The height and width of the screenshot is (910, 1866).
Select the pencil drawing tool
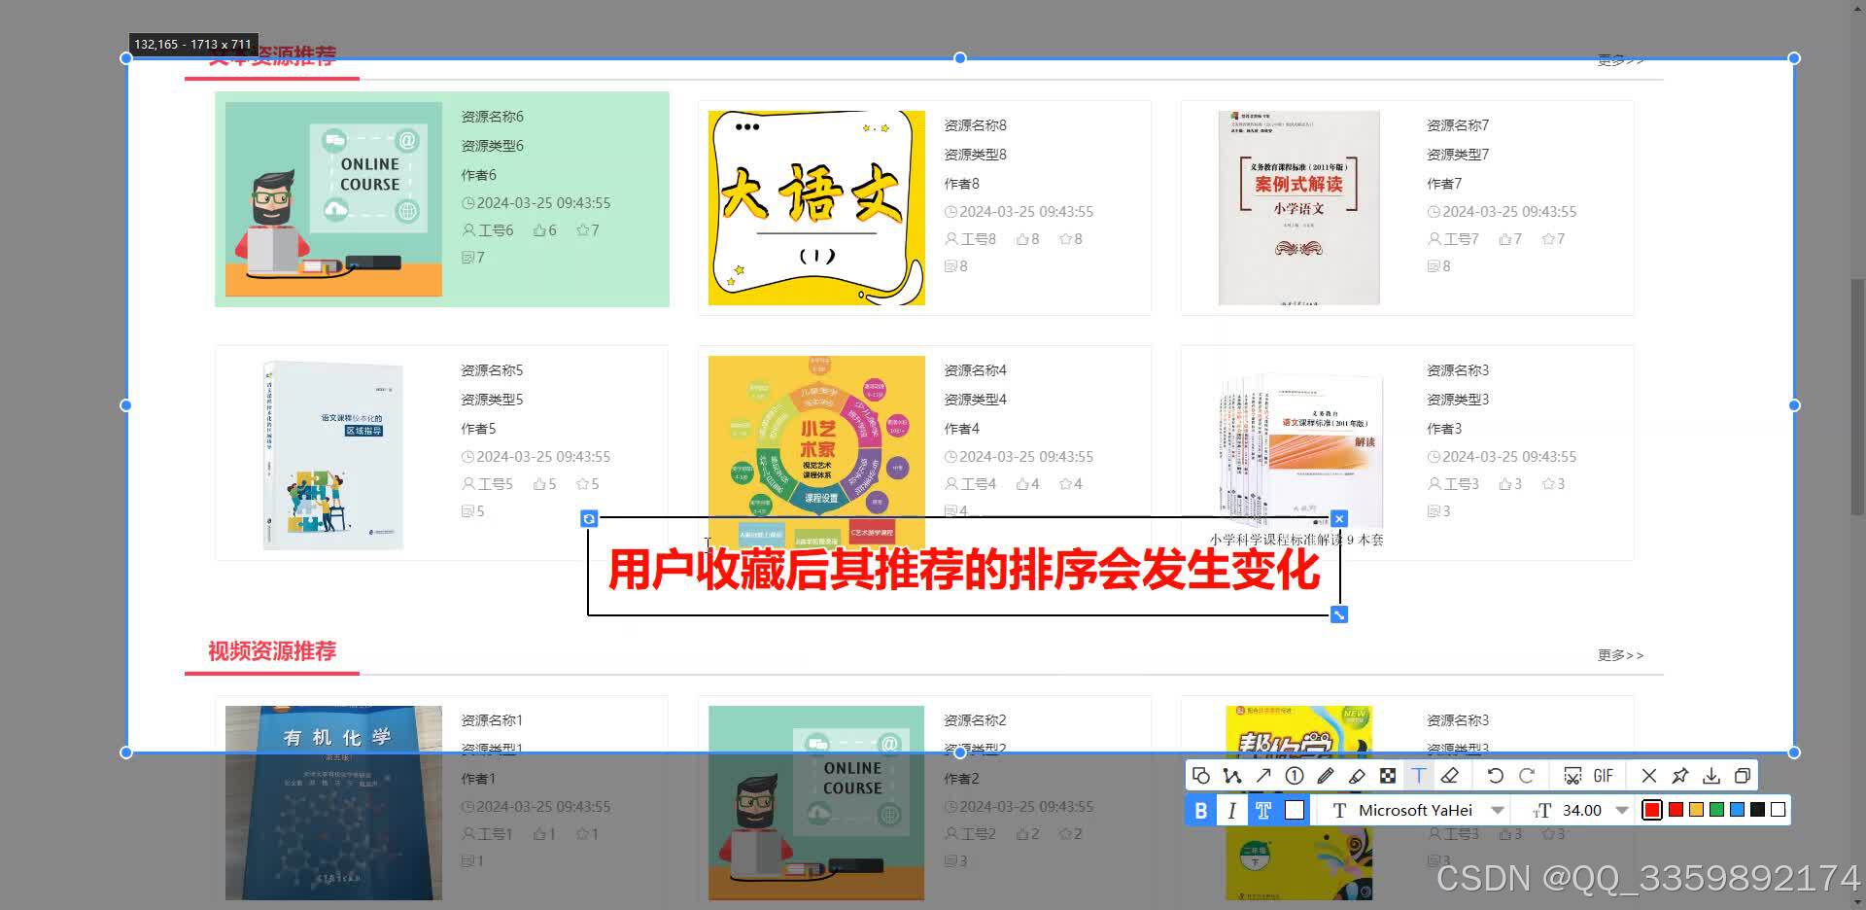(1326, 776)
